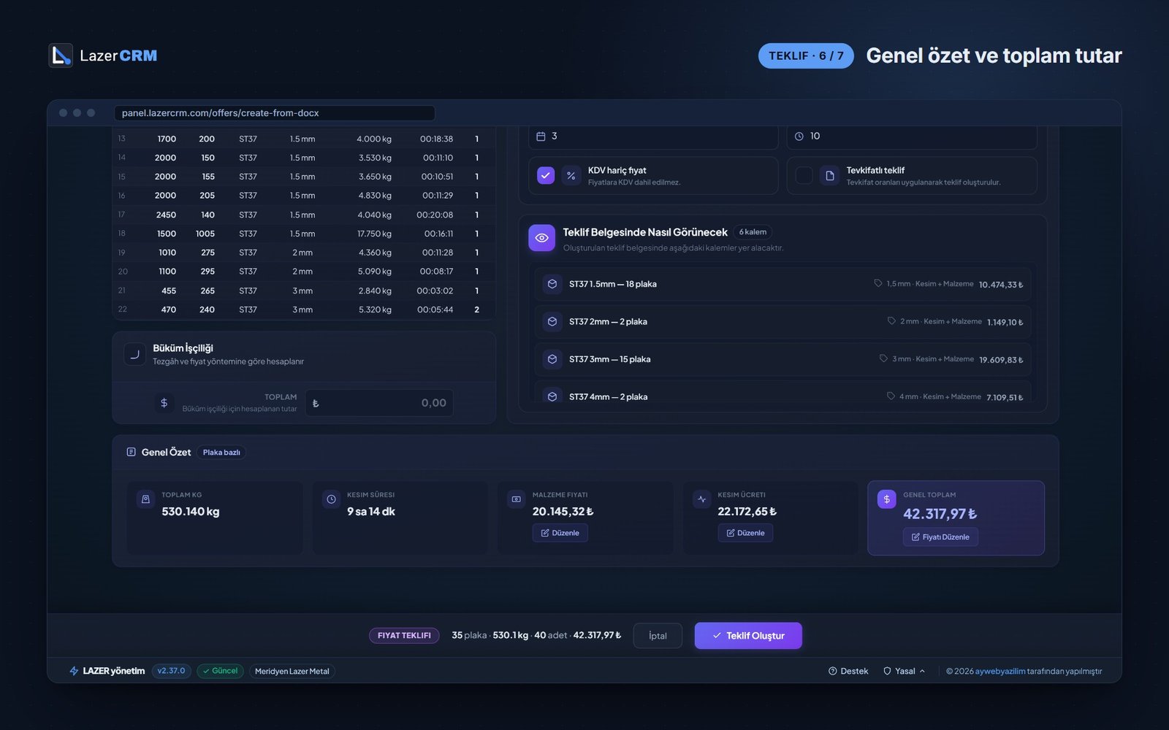
Task: Click the Genel Toplam dollar icon
Action: click(887, 499)
